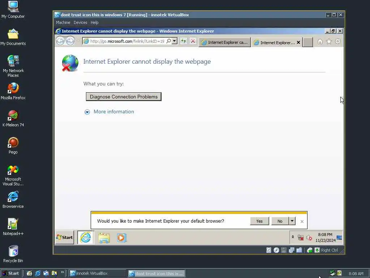Image resolution: width=370 pixels, height=278 pixels.
Task: Click VirtualBox shared folders status icon
Action: (x=299, y=250)
